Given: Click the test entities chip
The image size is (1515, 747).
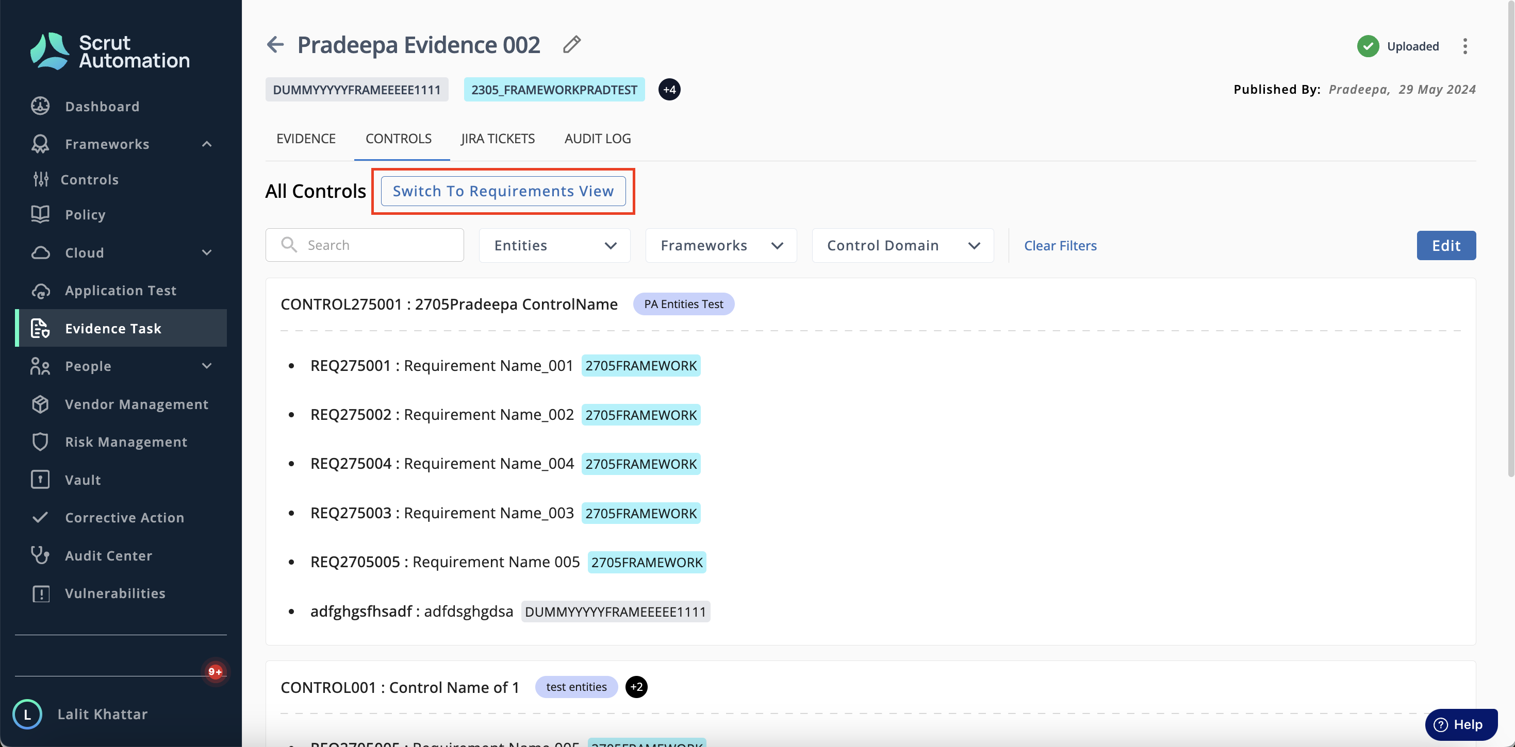Looking at the screenshot, I should [x=577, y=686].
